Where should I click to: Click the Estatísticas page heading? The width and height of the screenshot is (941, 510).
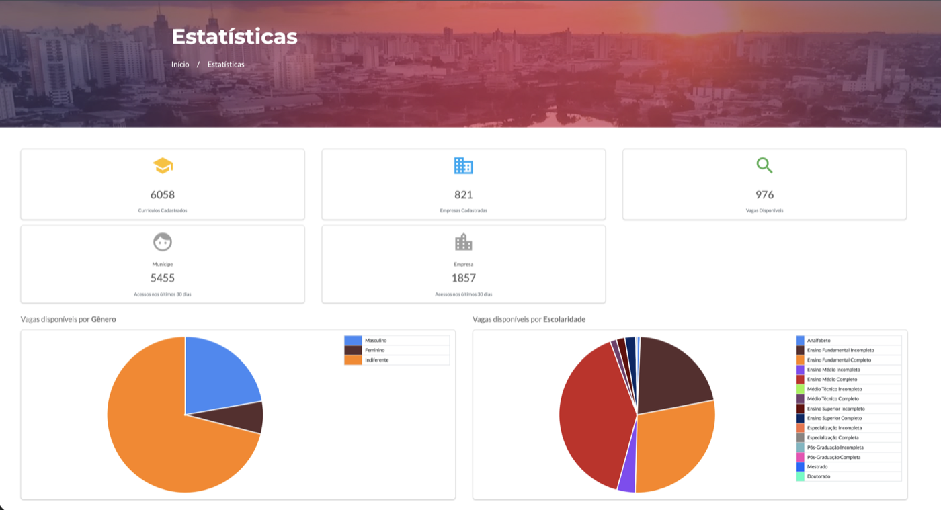pyautogui.click(x=235, y=36)
